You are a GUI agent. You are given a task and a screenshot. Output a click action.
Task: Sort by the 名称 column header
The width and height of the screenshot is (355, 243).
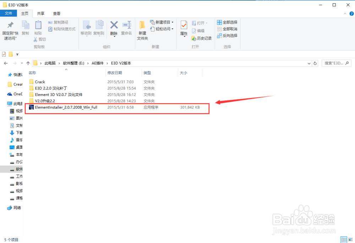(x=32, y=73)
